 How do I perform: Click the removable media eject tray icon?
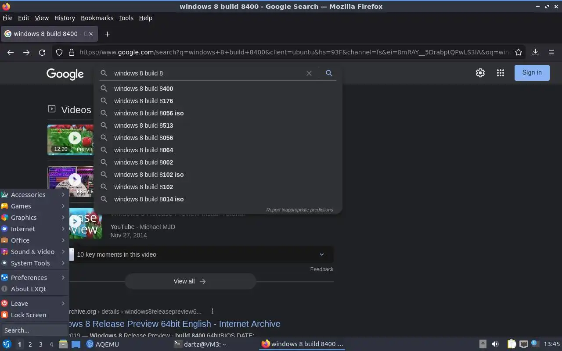tap(483, 344)
